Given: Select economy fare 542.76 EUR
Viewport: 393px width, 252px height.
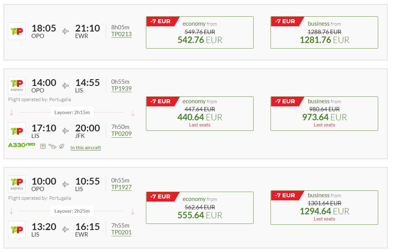Looking at the screenshot, I should pyautogui.click(x=200, y=32).
